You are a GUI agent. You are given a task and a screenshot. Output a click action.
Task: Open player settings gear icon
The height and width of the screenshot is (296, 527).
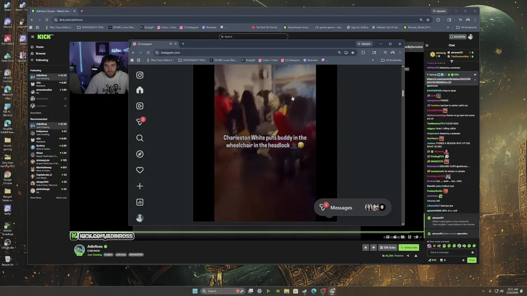[x=416, y=237]
